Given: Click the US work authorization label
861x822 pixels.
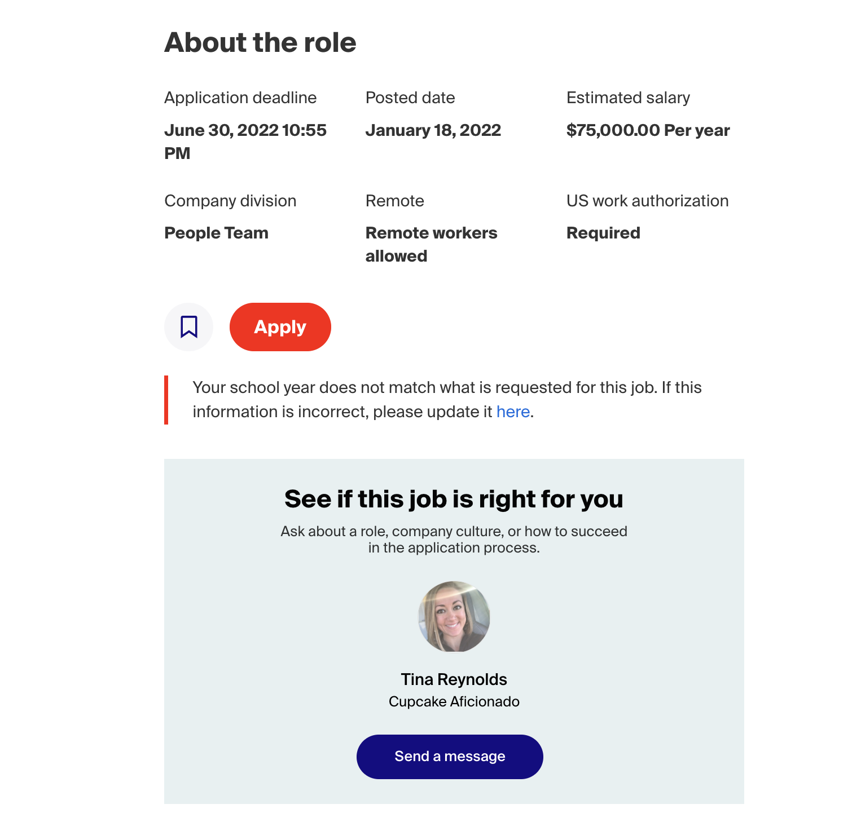Looking at the screenshot, I should coord(648,201).
